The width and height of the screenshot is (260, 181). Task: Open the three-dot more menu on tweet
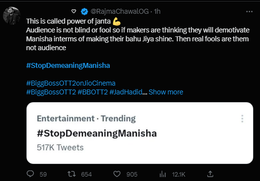coord(249,12)
